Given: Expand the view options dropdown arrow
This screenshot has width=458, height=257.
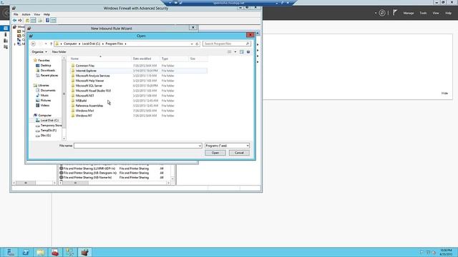Looking at the screenshot, I should pyautogui.click(x=235, y=52).
